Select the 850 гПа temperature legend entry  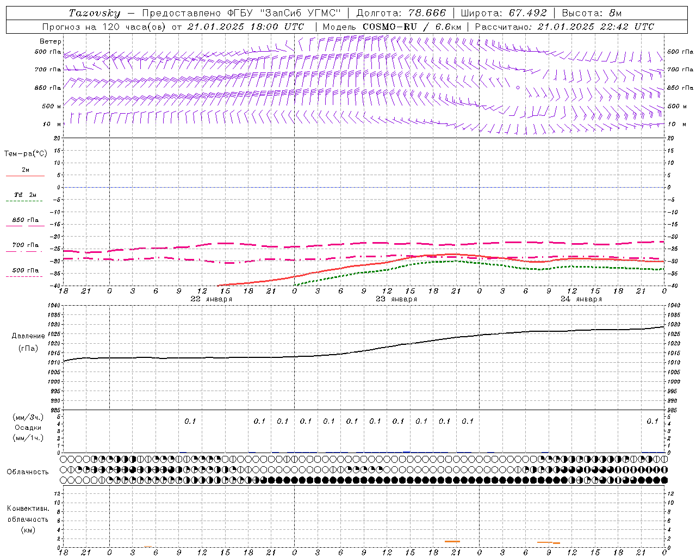point(25,220)
